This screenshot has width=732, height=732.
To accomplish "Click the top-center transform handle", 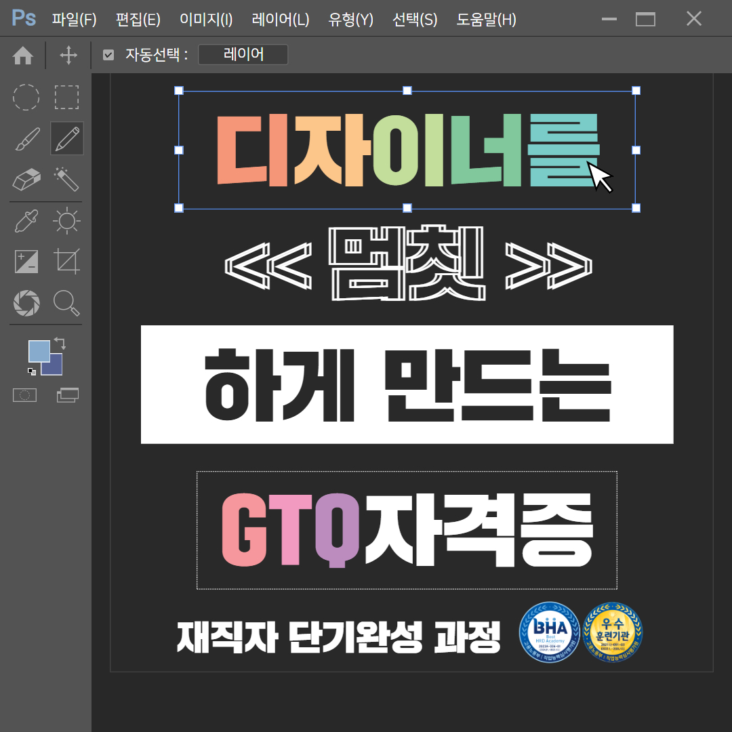I will (407, 90).
